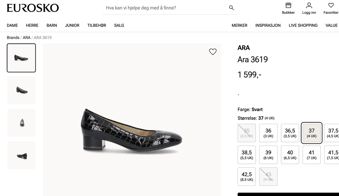Viewport: 339px width, 196px height.
Task: Add shoe to favorites via heart on image
Action: [x=213, y=52]
